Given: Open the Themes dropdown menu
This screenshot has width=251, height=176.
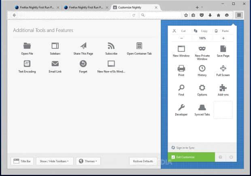Looking at the screenshot, I should 88,161.
